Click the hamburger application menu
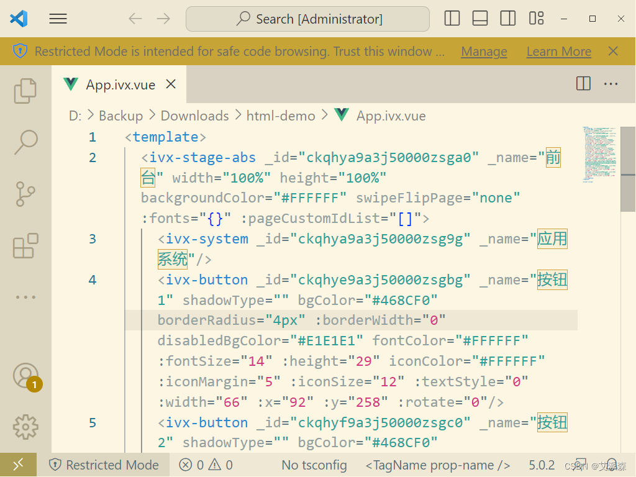The image size is (636, 477). [x=58, y=19]
